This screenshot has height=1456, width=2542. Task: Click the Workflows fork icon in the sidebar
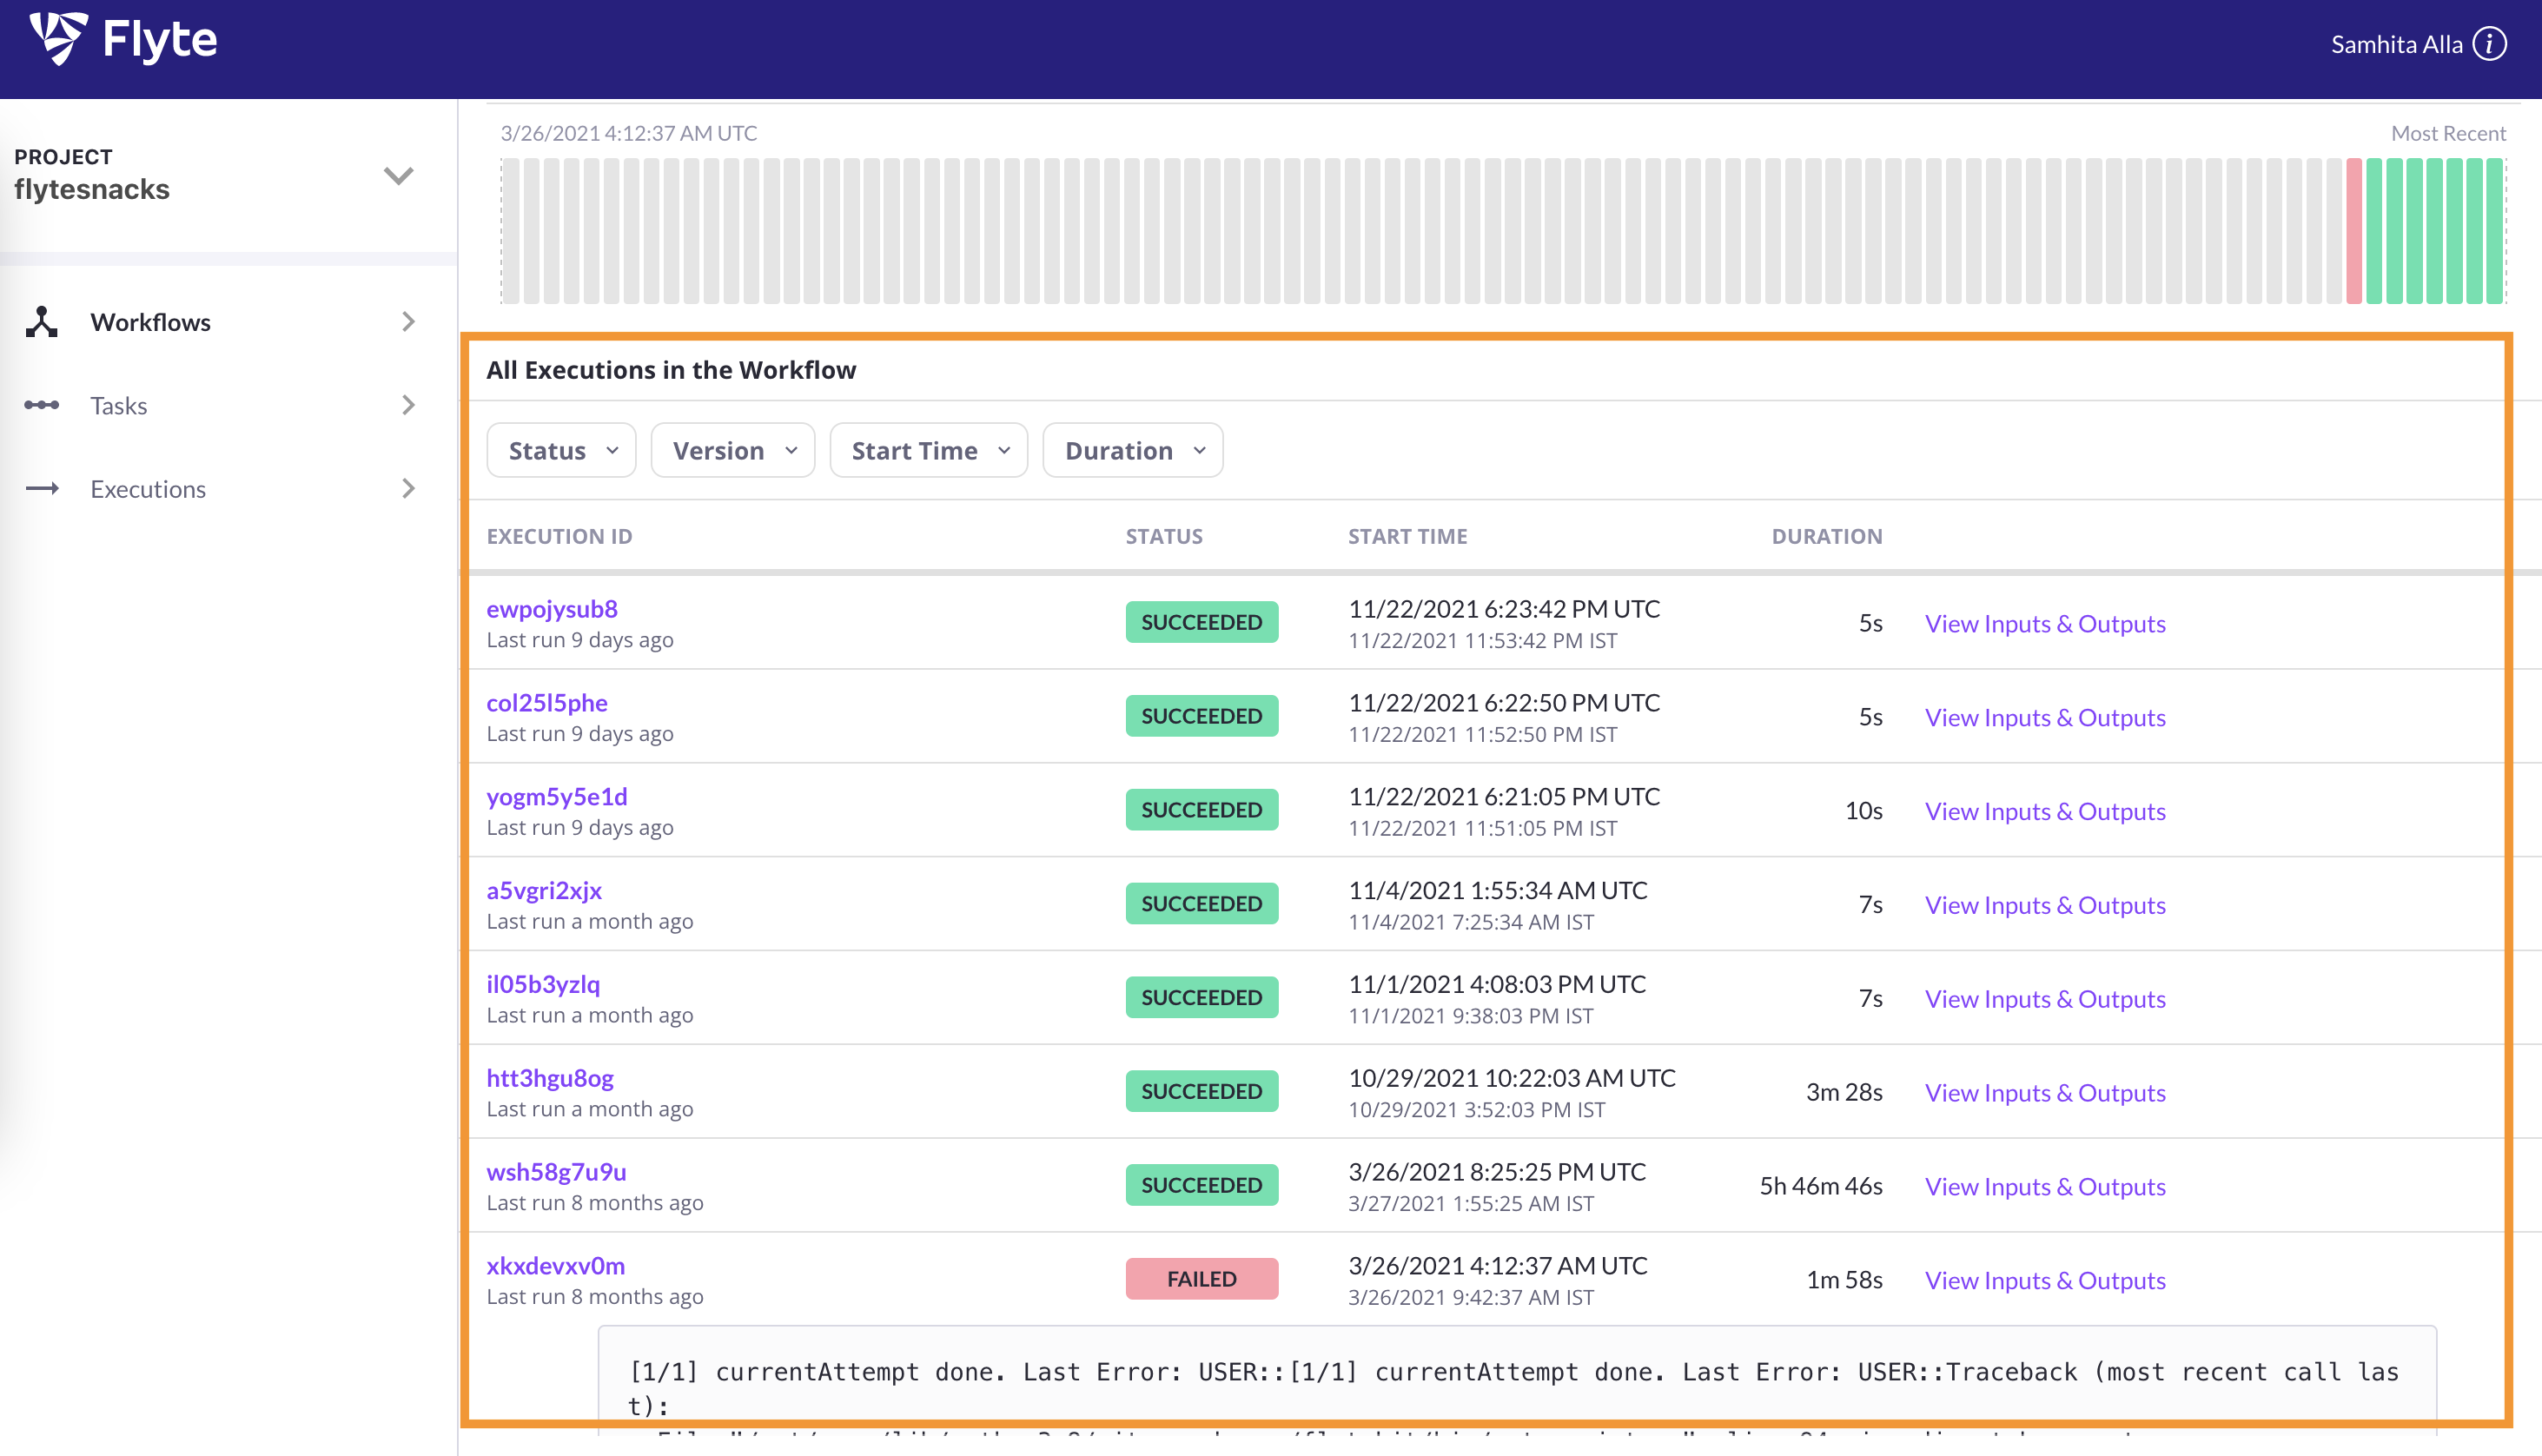pos(42,322)
